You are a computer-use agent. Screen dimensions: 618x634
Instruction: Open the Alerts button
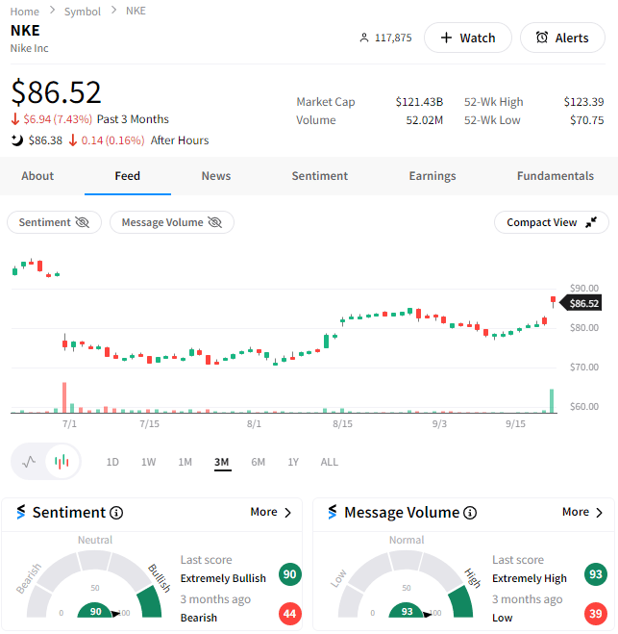point(562,38)
